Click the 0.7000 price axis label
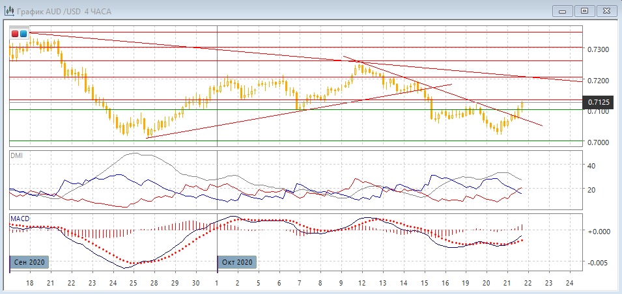The height and width of the screenshot is (294, 622). (x=598, y=142)
